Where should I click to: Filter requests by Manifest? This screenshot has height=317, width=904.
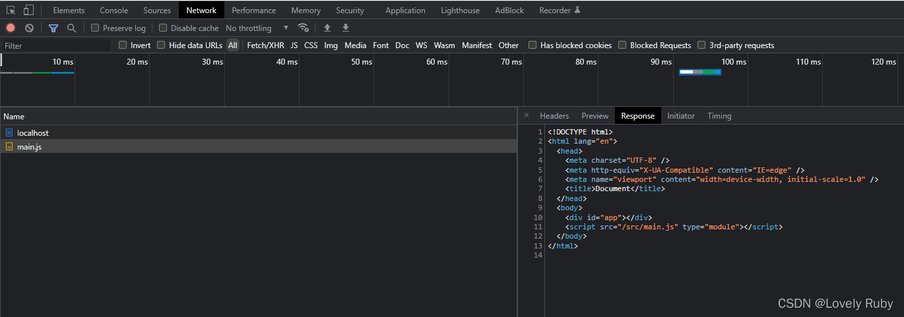[x=477, y=45]
